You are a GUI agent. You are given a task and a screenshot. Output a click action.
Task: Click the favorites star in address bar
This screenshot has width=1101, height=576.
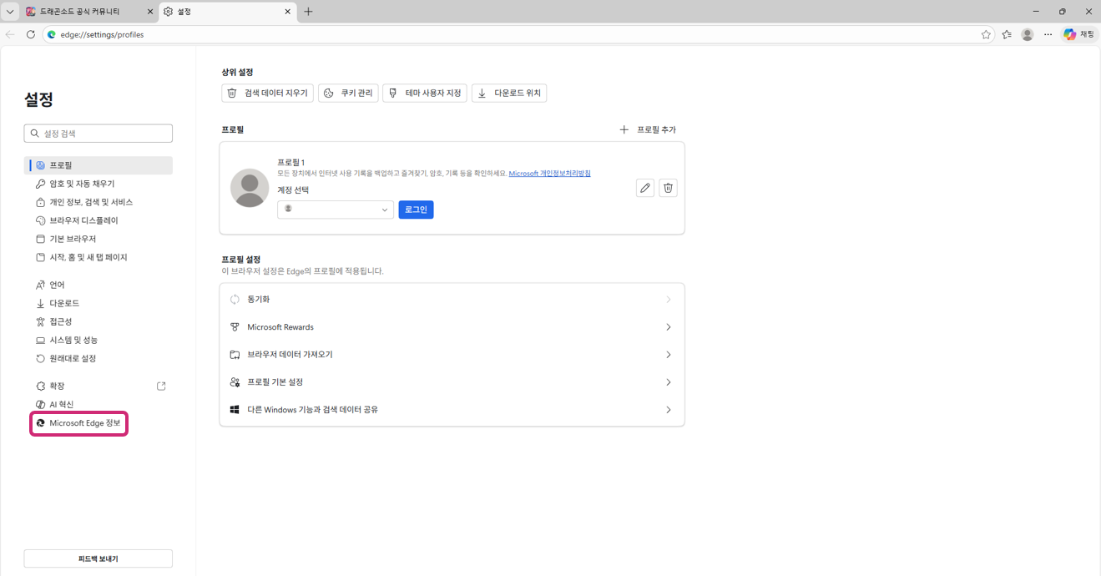click(986, 34)
